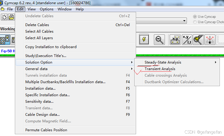Viewport: 224px width, 136px height.
Task: Select the ductbank cable layout view icon
Action: click(x=5, y=39)
